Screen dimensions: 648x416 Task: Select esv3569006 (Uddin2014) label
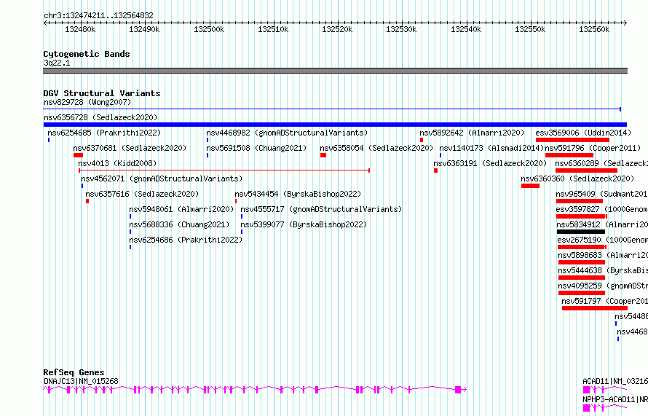(x=583, y=133)
